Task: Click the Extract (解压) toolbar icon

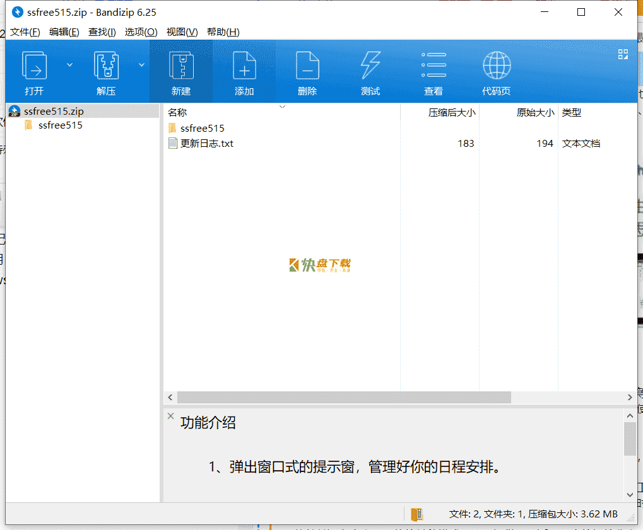Action: click(106, 66)
